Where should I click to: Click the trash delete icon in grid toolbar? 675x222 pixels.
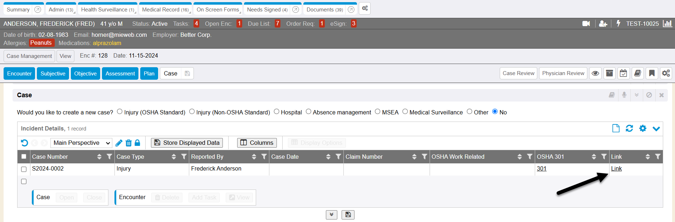tap(128, 143)
